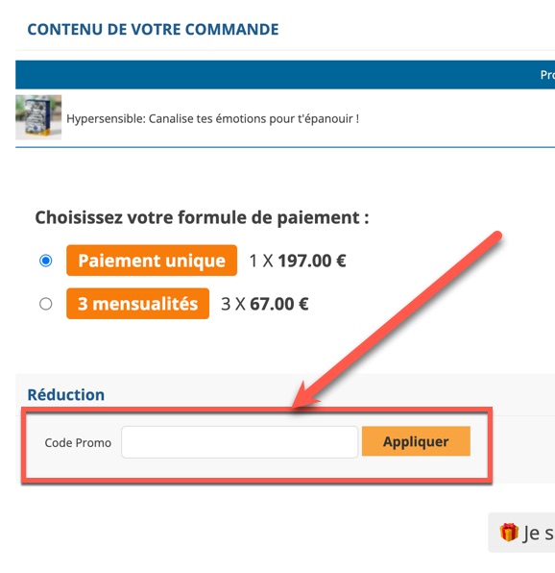The width and height of the screenshot is (555, 573).
Task: Click the button text beside the gift icon
Action: 539,534
